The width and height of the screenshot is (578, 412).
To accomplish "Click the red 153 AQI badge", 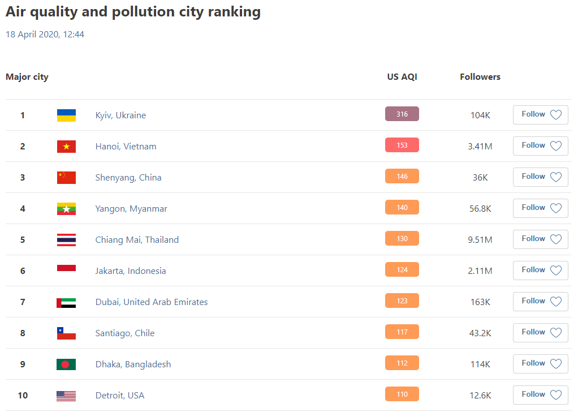I will click(402, 145).
